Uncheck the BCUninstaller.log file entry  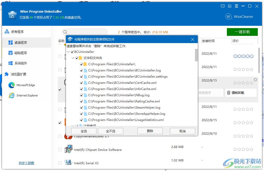coord(82,70)
